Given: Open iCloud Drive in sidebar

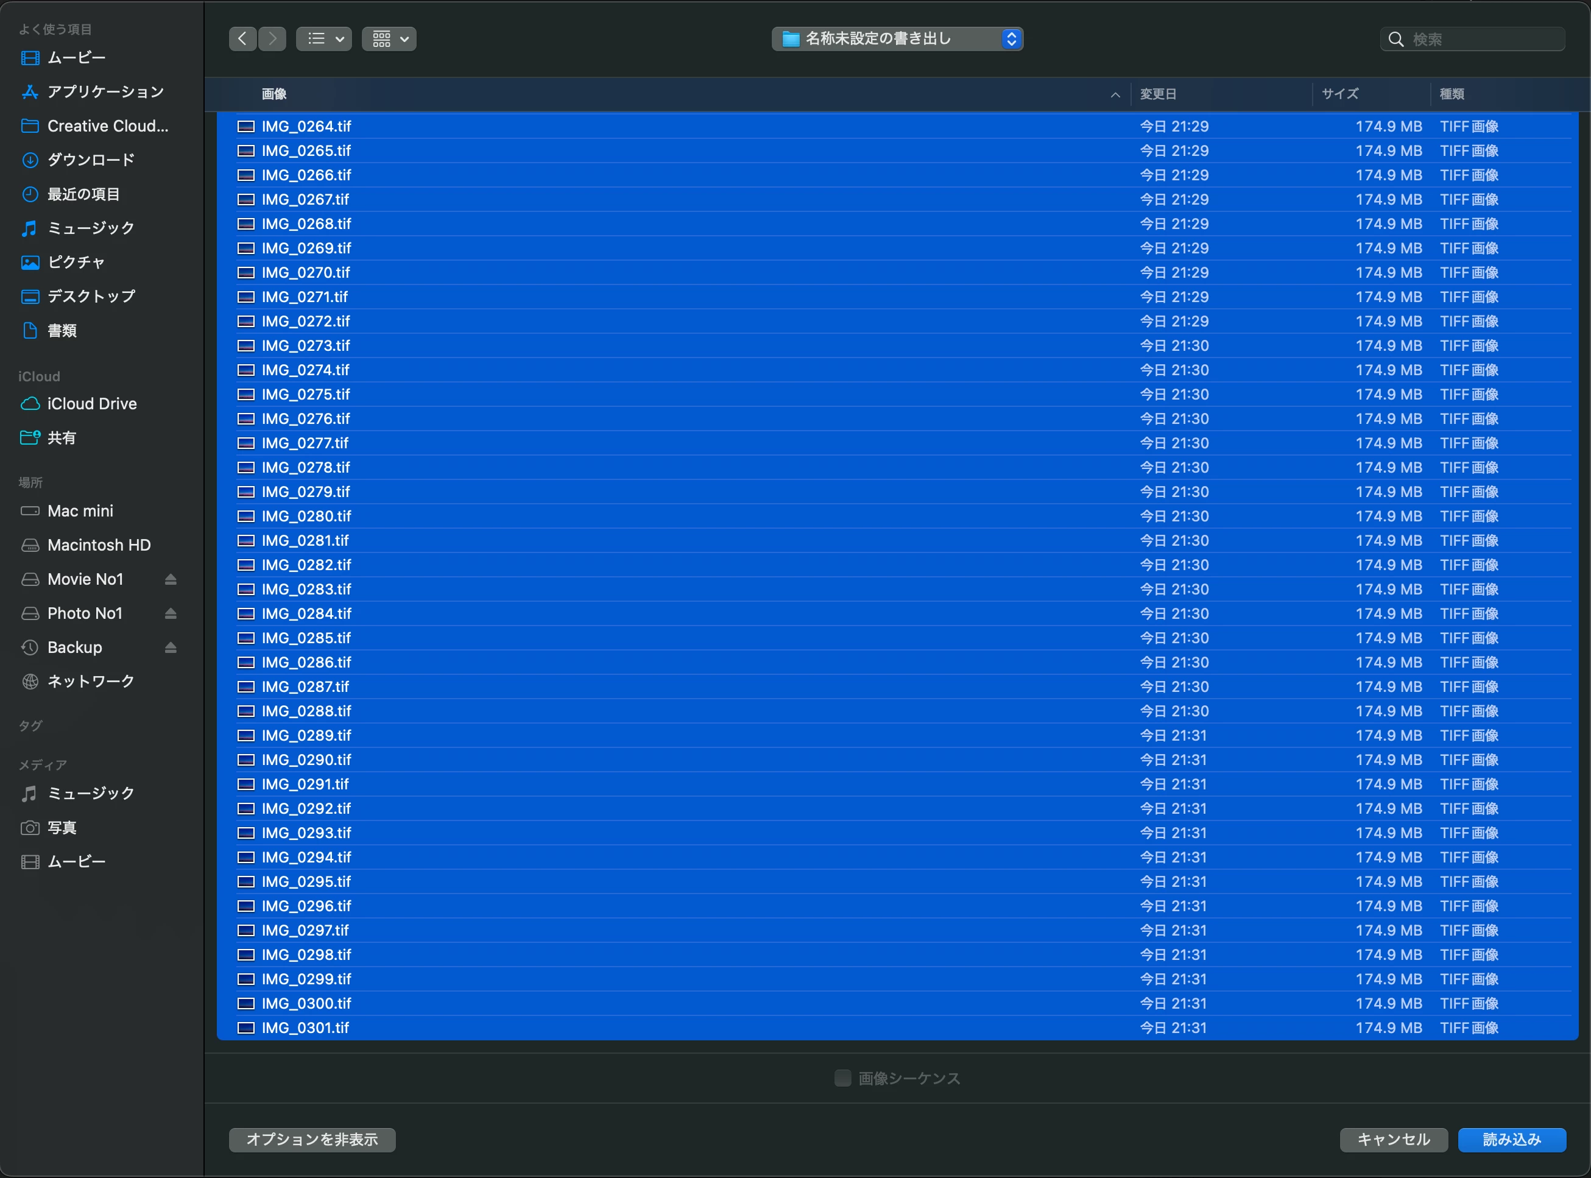Looking at the screenshot, I should pyautogui.click(x=91, y=404).
